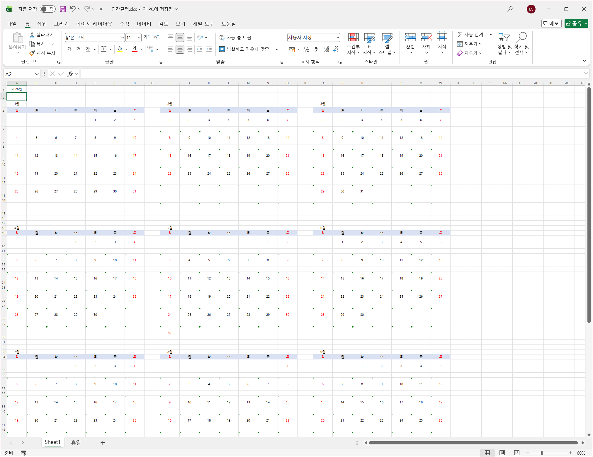
Task: Click the Format Painter brush icon
Action: [32, 53]
